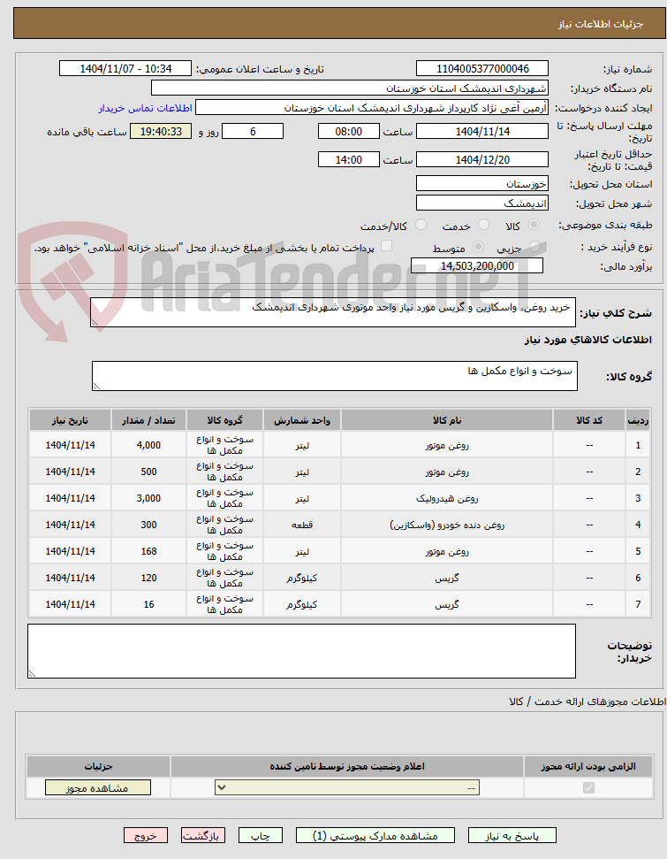Toggle the اسناد خزانه اسلامی payment checkbox

point(386,245)
